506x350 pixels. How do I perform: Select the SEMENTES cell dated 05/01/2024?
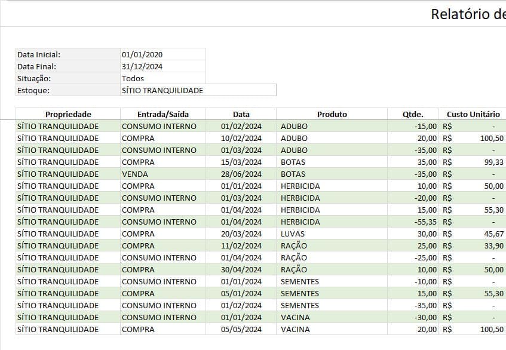(x=332, y=293)
